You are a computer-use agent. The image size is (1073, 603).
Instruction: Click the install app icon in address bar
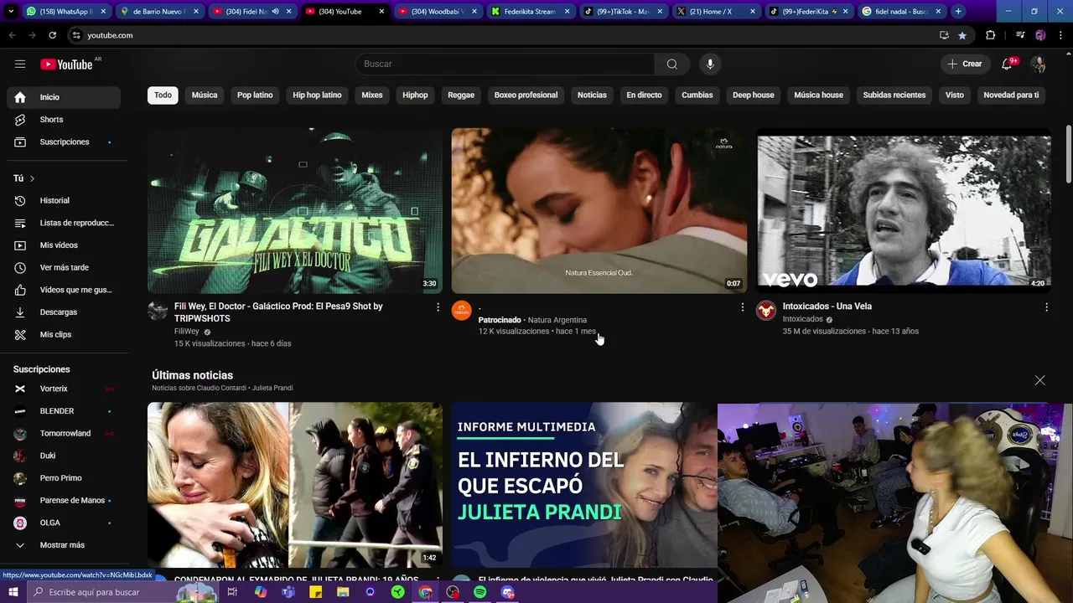click(x=944, y=35)
